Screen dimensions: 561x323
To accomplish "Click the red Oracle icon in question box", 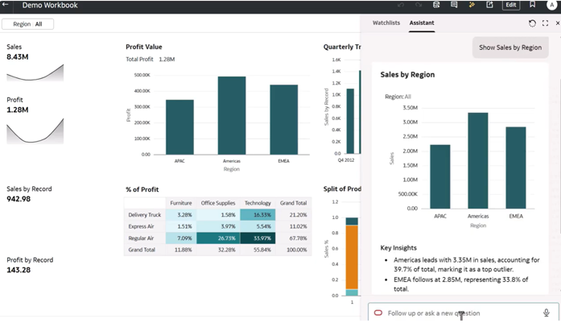I will click(x=378, y=313).
